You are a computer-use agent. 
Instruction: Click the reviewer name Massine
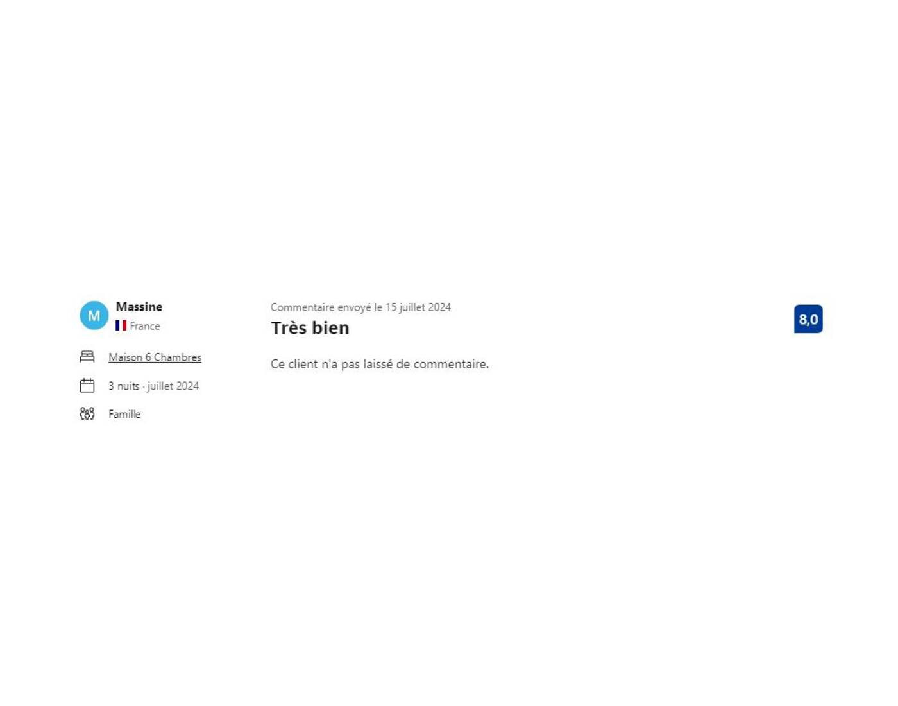[x=139, y=307]
